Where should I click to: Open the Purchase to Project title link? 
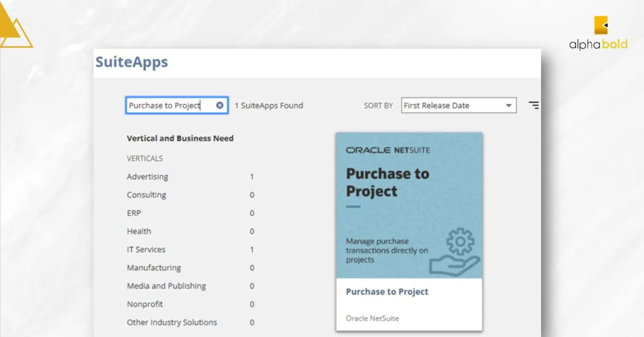(387, 292)
